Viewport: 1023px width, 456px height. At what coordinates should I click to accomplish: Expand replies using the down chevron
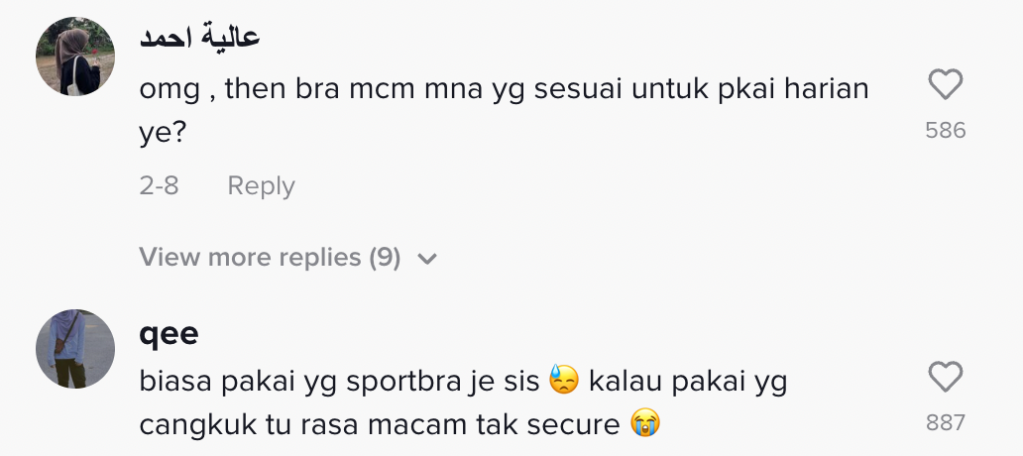[x=427, y=259]
